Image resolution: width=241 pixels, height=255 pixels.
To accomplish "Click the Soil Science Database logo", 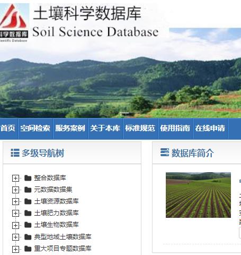I will click(x=14, y=23).
